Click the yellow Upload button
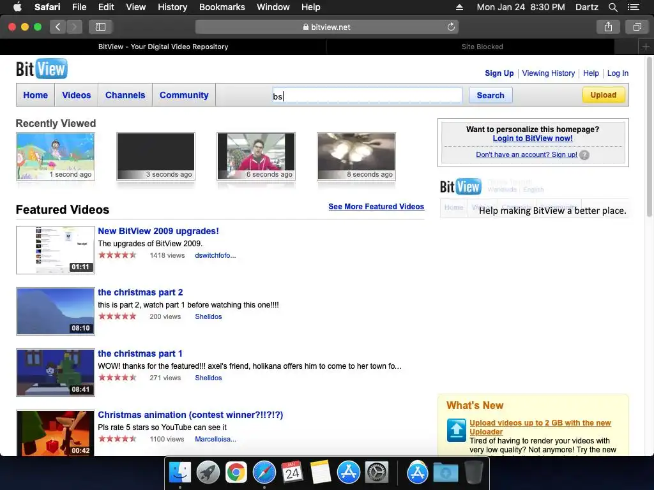The height and width of the screenshot is (490, 654). pyautogui.click(x=603, y=94)
